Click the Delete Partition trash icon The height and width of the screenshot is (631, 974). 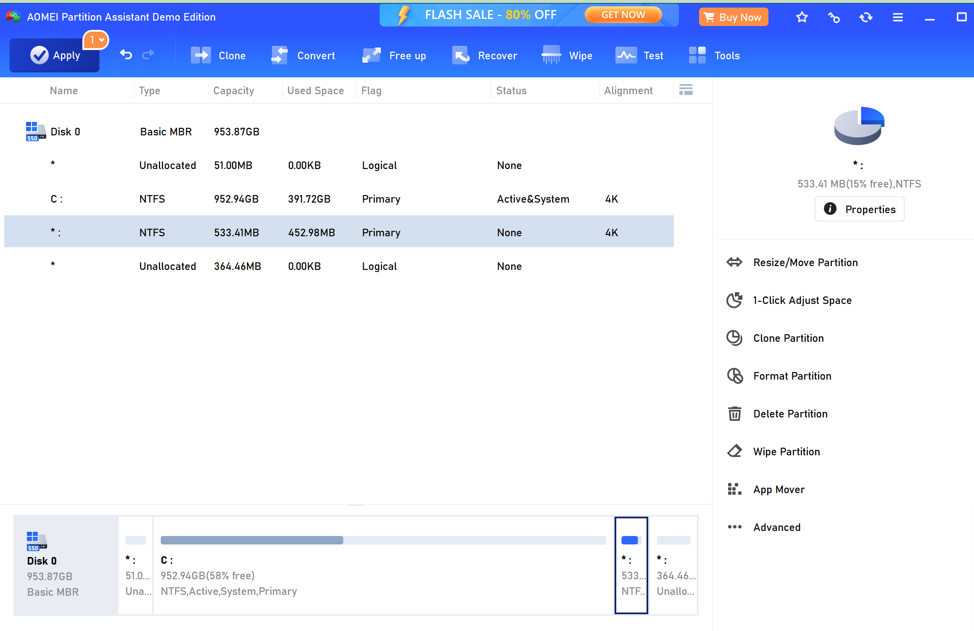point(734,414)
